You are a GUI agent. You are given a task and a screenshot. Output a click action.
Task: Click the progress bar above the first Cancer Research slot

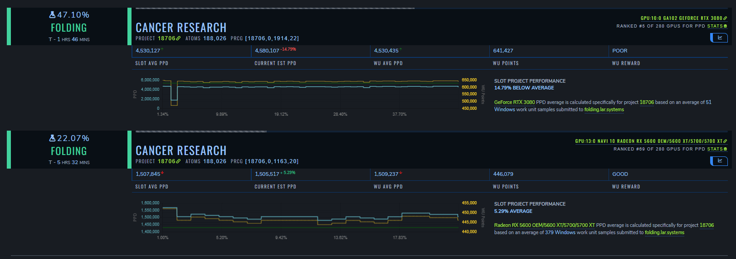pos(275,8)
